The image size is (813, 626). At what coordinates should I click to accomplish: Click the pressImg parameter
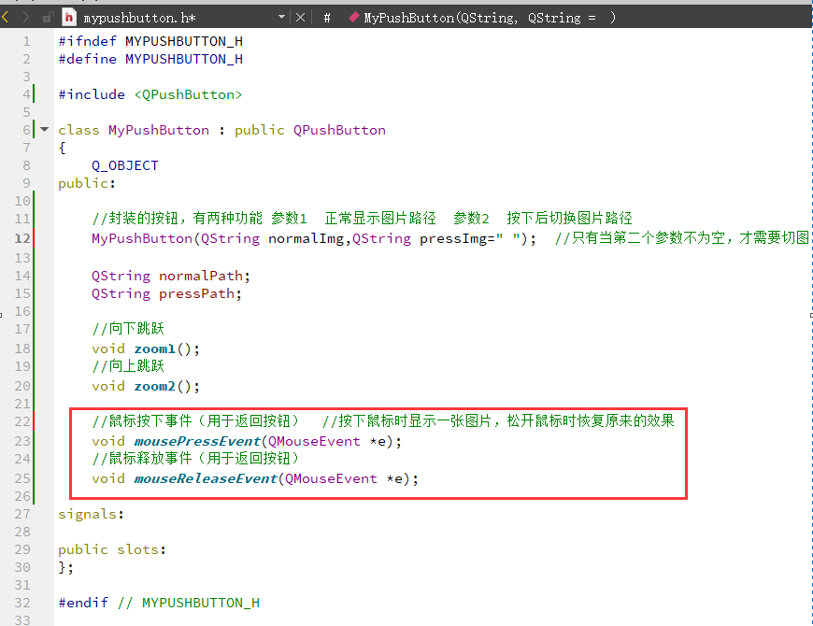453,238
